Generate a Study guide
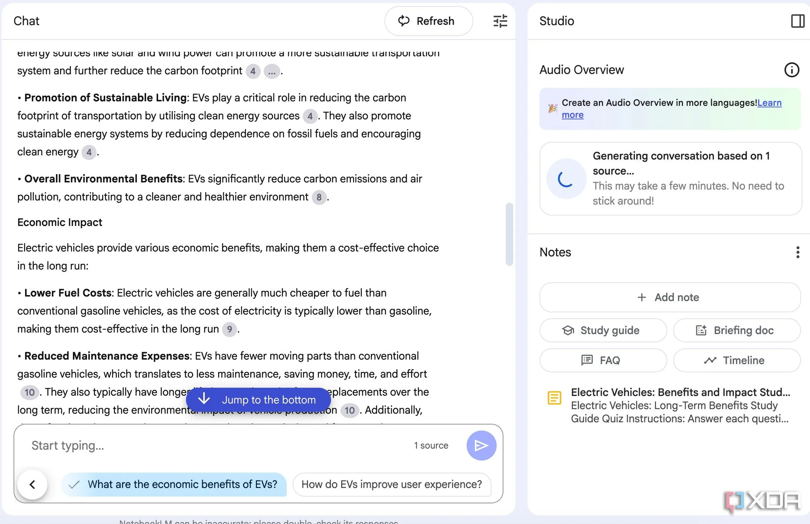Viewport: 810px width, 524px height. coord(603,330)
